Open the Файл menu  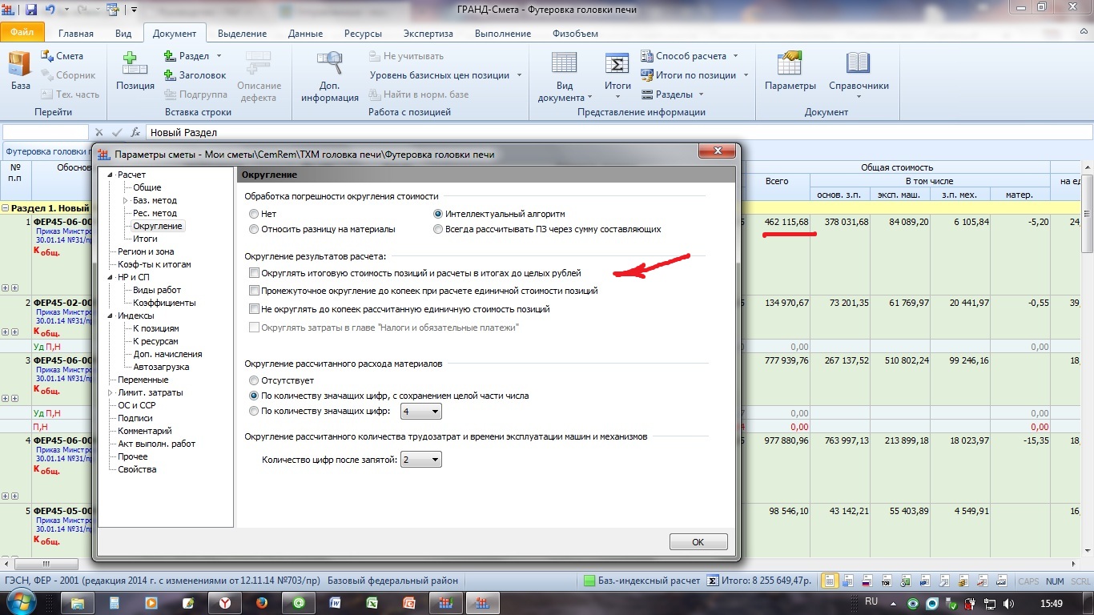pos(22,34)
